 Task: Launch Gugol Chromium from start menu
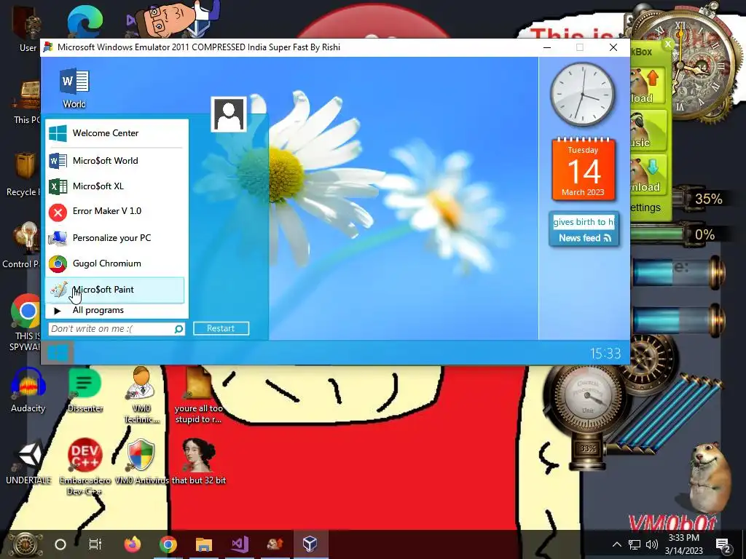pyautogui.click(x=115, y=263)
